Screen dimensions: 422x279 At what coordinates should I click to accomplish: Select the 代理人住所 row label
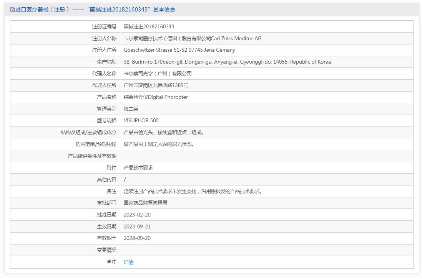pos(104,85)
